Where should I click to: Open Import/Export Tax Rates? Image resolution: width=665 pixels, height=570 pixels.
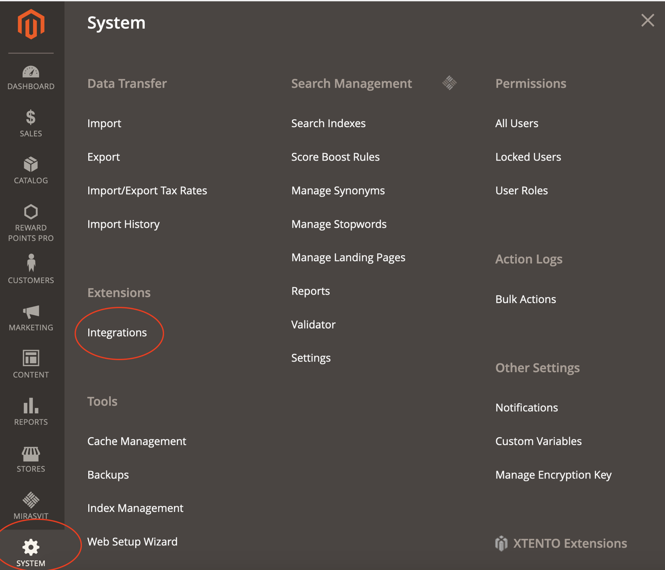tap(147, 191)
